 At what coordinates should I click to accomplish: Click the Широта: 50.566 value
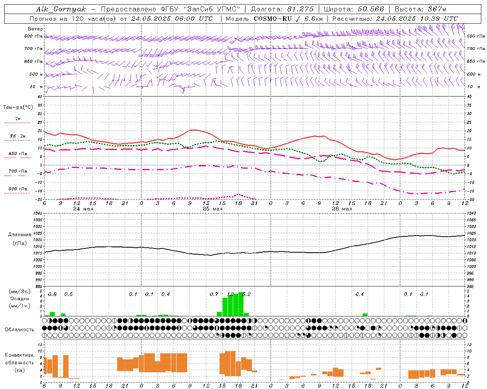click(354, 9)
